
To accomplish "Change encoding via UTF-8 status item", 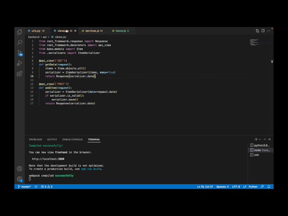I will (236, 187).
